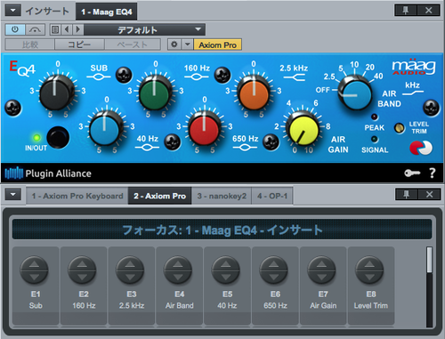This screenshot has height=339, width=445.
Task: Click the 40 Hz bell curve symbol
Action: [x=147, y=148]
